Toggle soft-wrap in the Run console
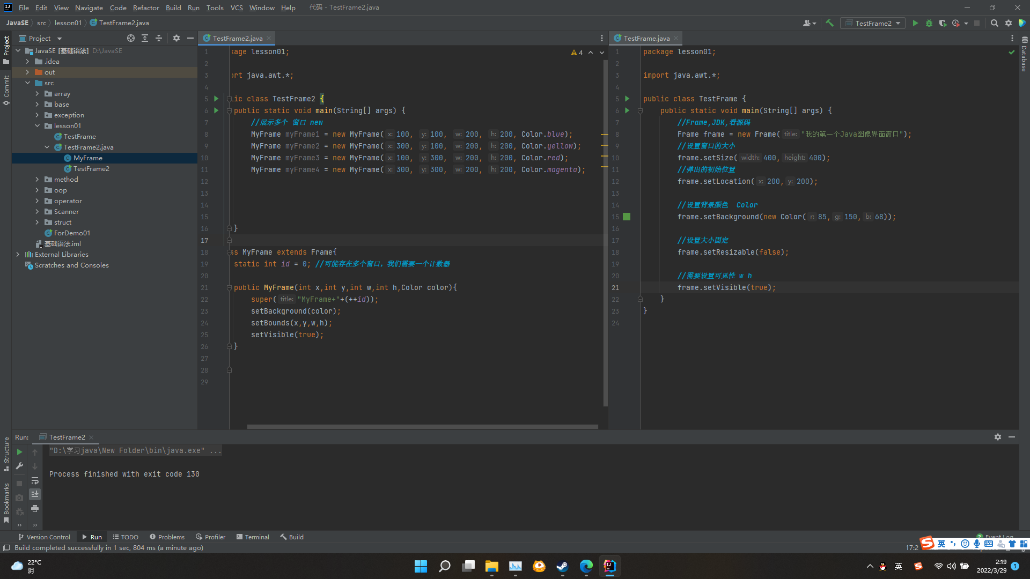The width and height of the screenshot is (1030, 579). click(35, 480)
